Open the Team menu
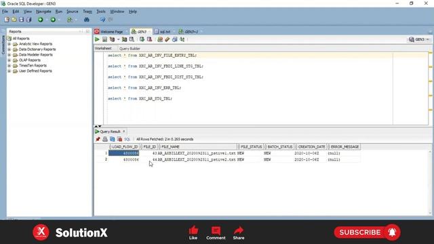This screenshot has height=244, width=434. pyautogui.click(x=87, y=12)
